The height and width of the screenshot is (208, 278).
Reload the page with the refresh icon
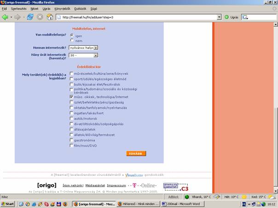tap(30, 17)
